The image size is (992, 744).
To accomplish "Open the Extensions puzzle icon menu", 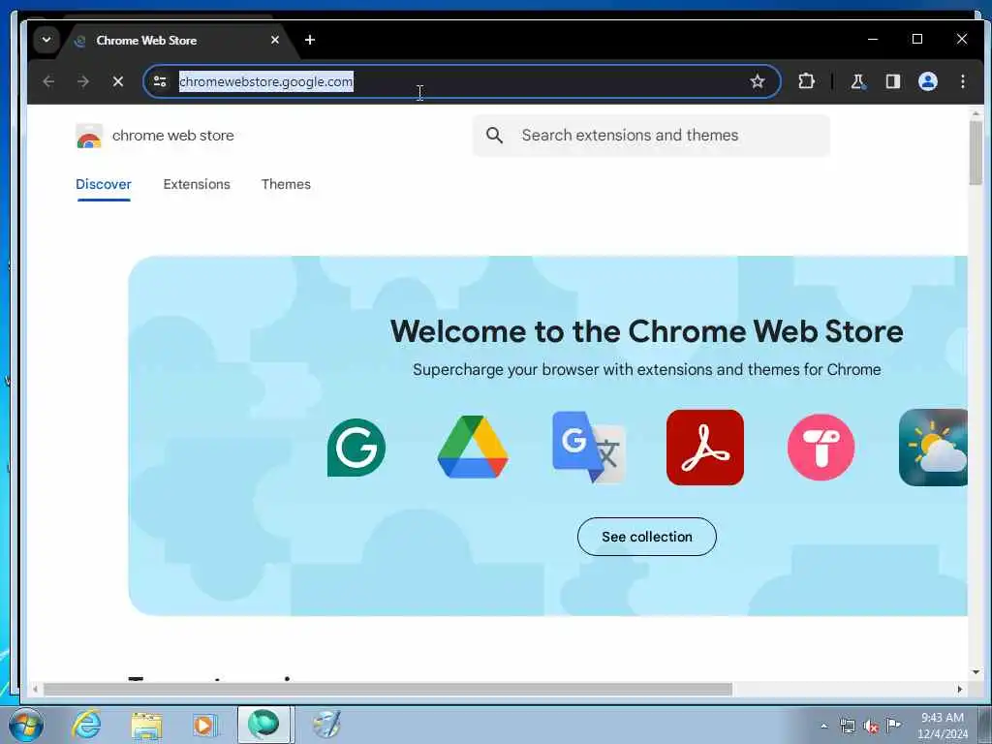I will coord(806,81).
